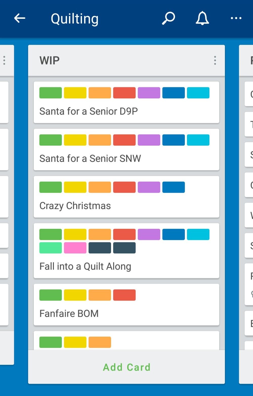Tap the back arrow in the header
Image resolution: width=253 pixels, height=396 pixels.
coord(19,18)
